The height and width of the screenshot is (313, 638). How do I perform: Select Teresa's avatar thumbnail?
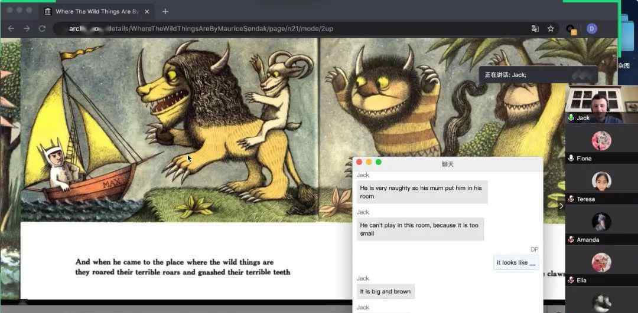coord(601,182)
